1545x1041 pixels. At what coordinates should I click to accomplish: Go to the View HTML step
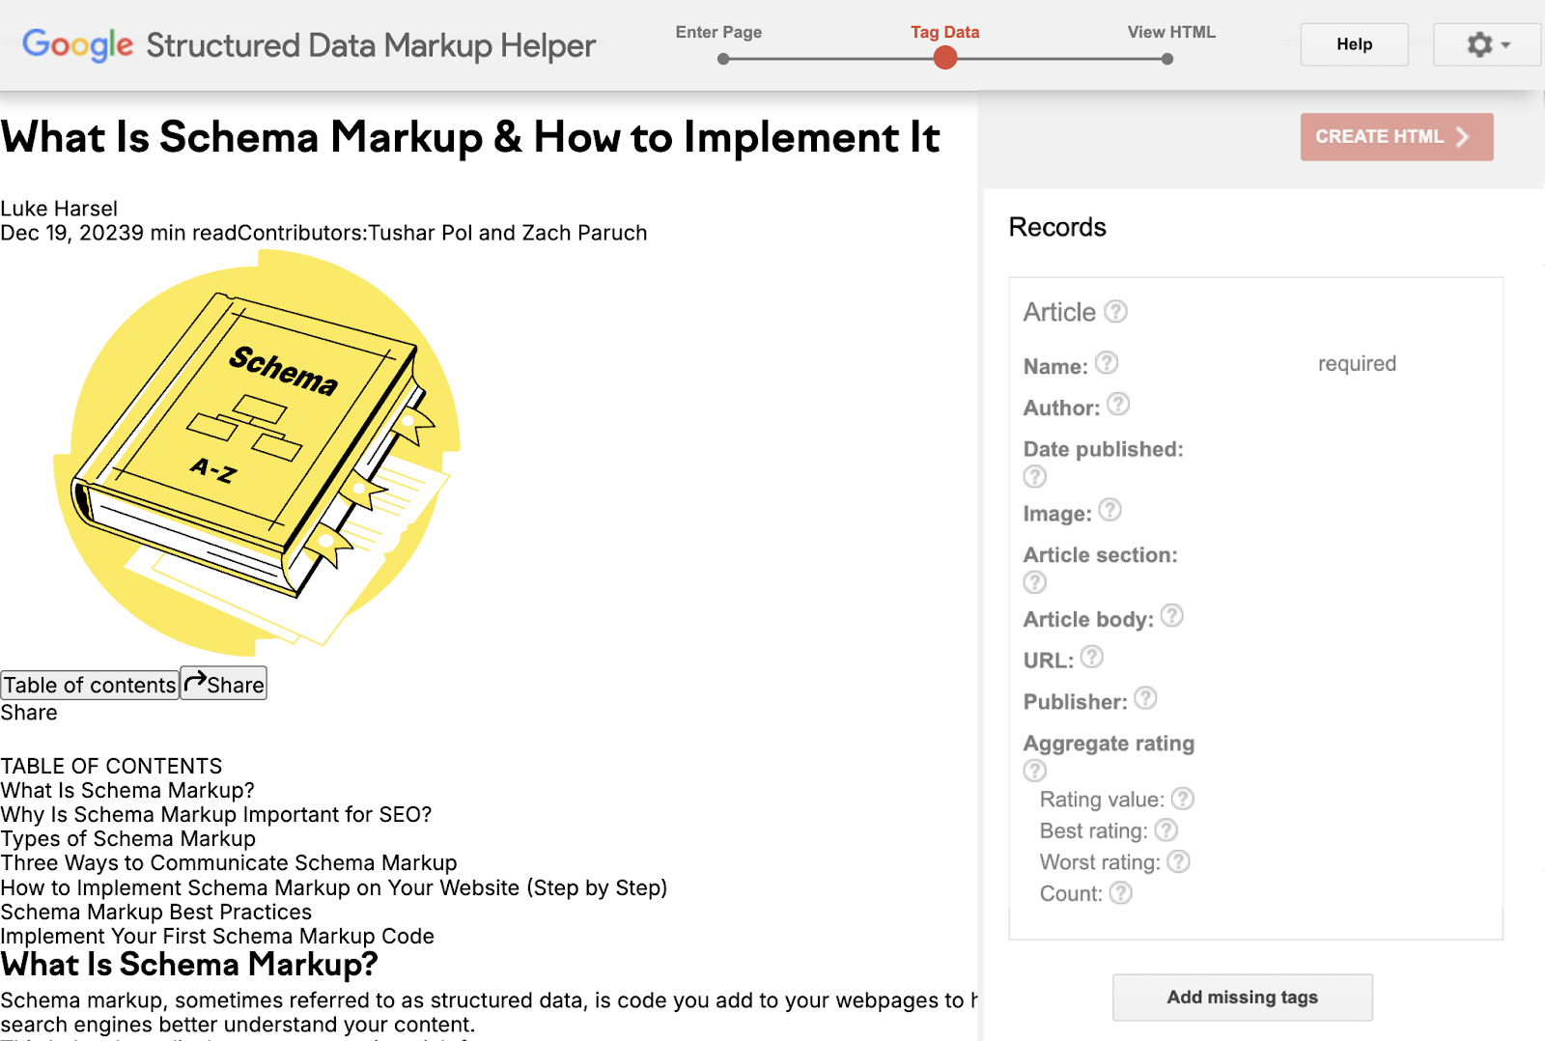[x=1167, y=59]
